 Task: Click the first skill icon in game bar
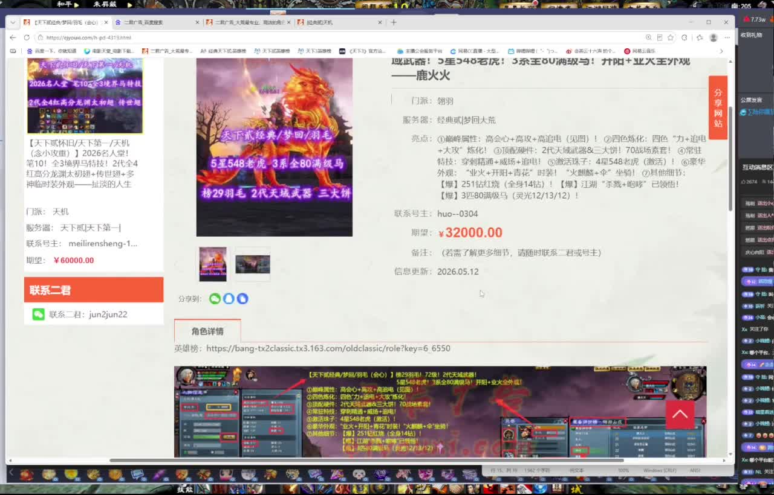(26, 474)
